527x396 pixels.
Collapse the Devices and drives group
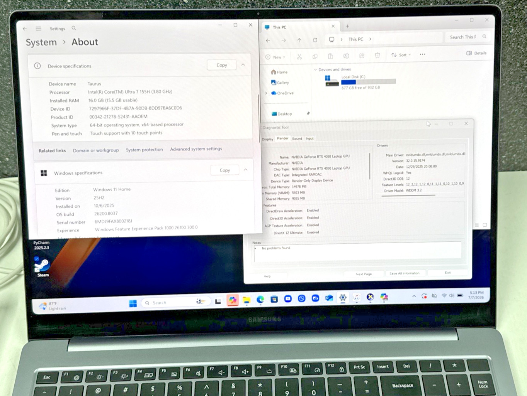click(315, 70)
